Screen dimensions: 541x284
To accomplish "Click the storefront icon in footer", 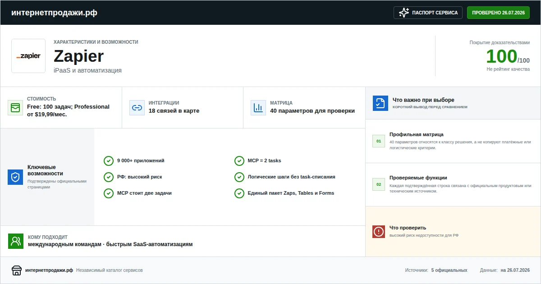I will coord(17,270).
